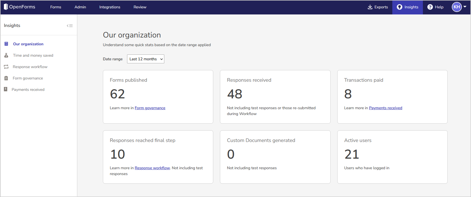Image resolution: width=471 pixels, height=197 pixels.
Task: Click the OpenForms logo icon
Action: coord(6,7)
